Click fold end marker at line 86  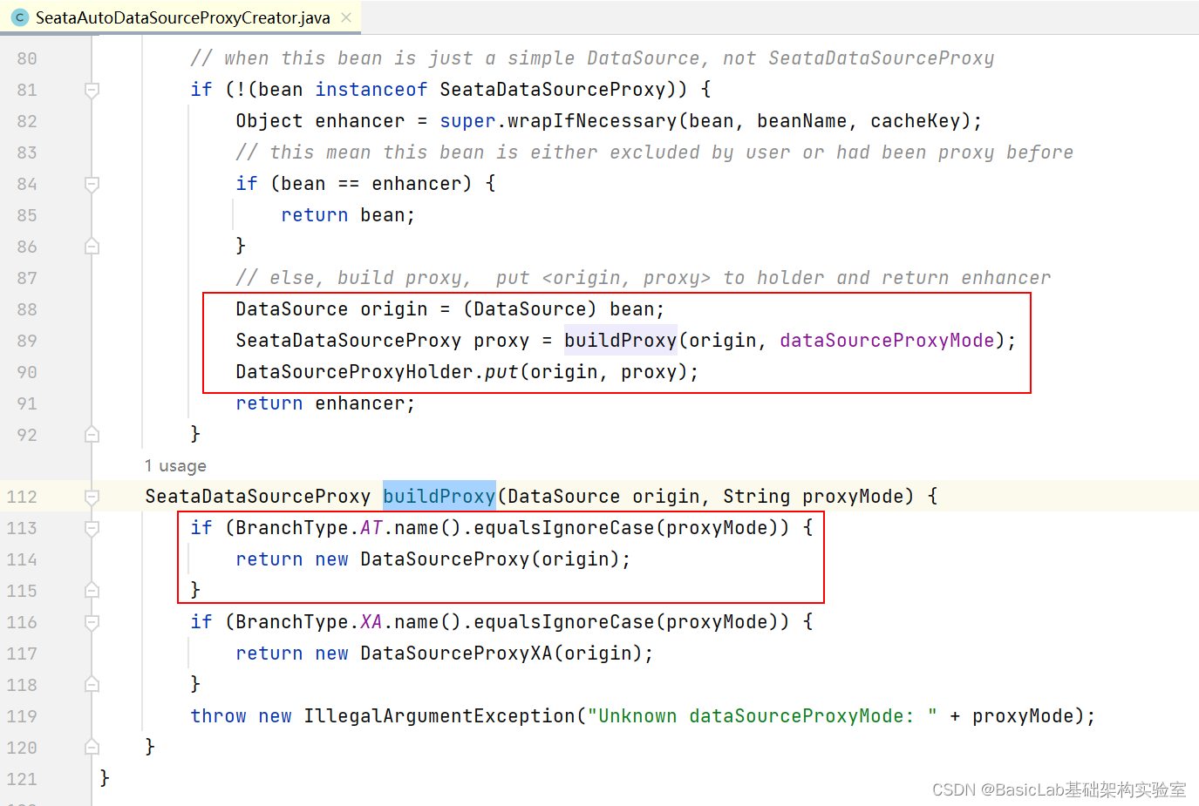click(92, 247)
